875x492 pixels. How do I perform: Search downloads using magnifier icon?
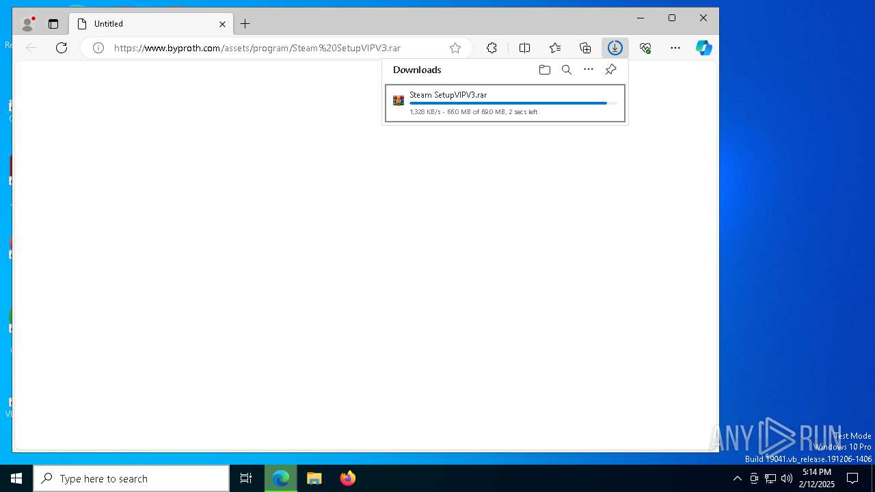[x=567, y=70]
